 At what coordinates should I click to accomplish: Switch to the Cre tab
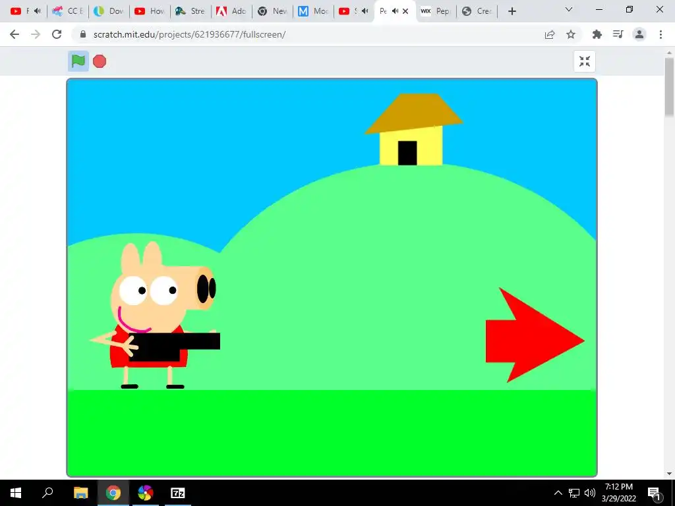coord(477,11)
